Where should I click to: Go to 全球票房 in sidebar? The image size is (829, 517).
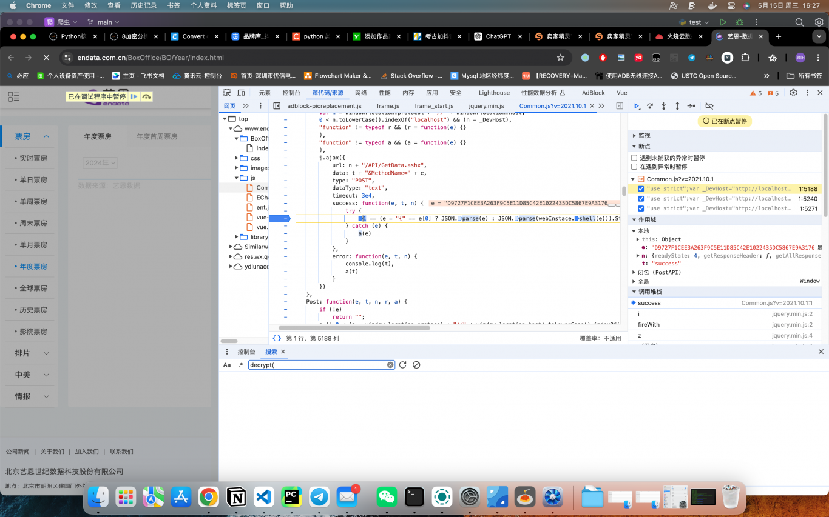(33, 288)
